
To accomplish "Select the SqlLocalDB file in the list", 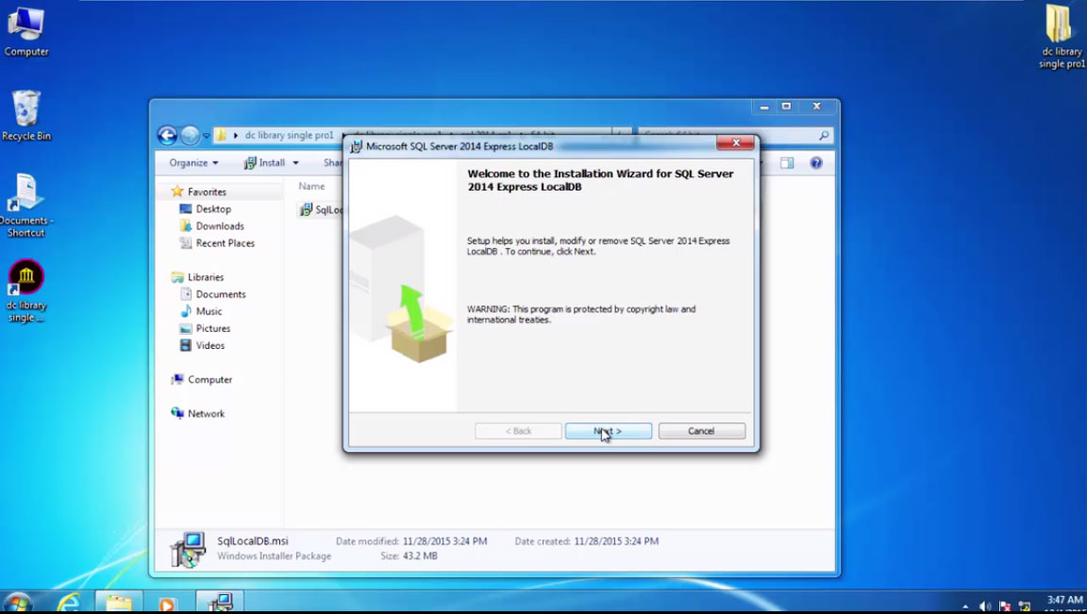I will click(x=322, y=210).
